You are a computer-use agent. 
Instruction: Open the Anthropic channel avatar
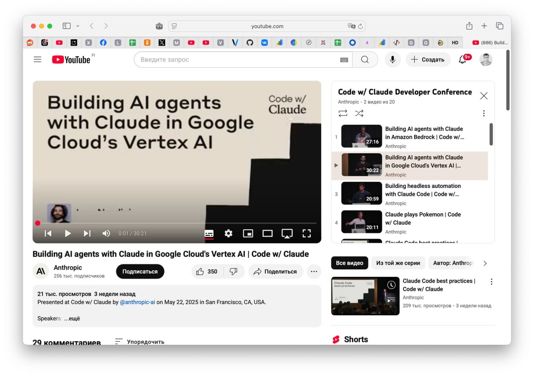pyautogui.click(x=40, y=271)
